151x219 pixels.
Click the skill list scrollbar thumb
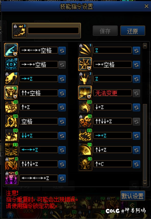(145, 142)
